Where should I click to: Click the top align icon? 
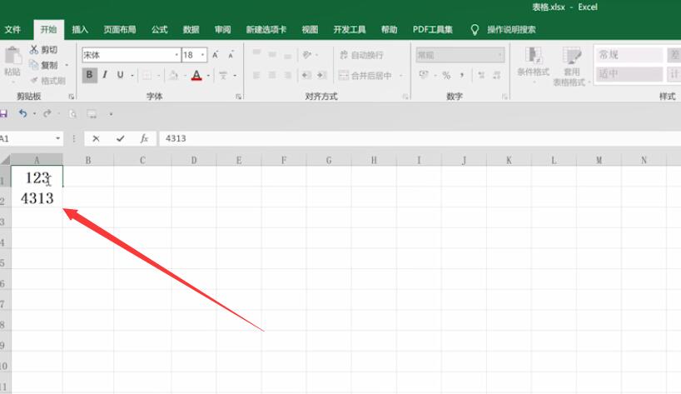256,53
